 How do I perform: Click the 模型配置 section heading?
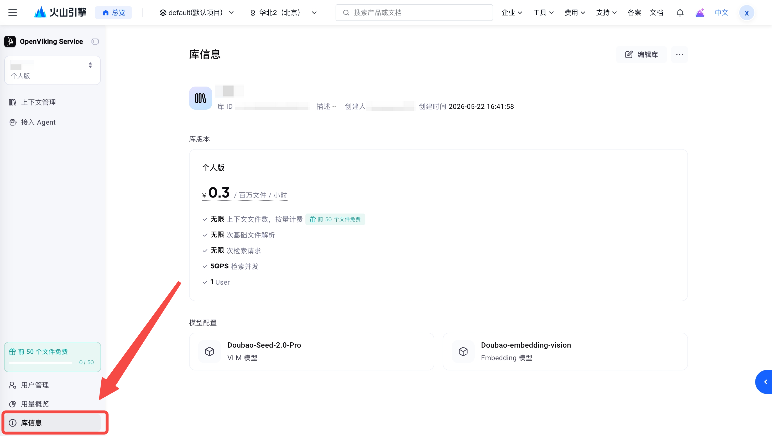(x=203, y=322)
